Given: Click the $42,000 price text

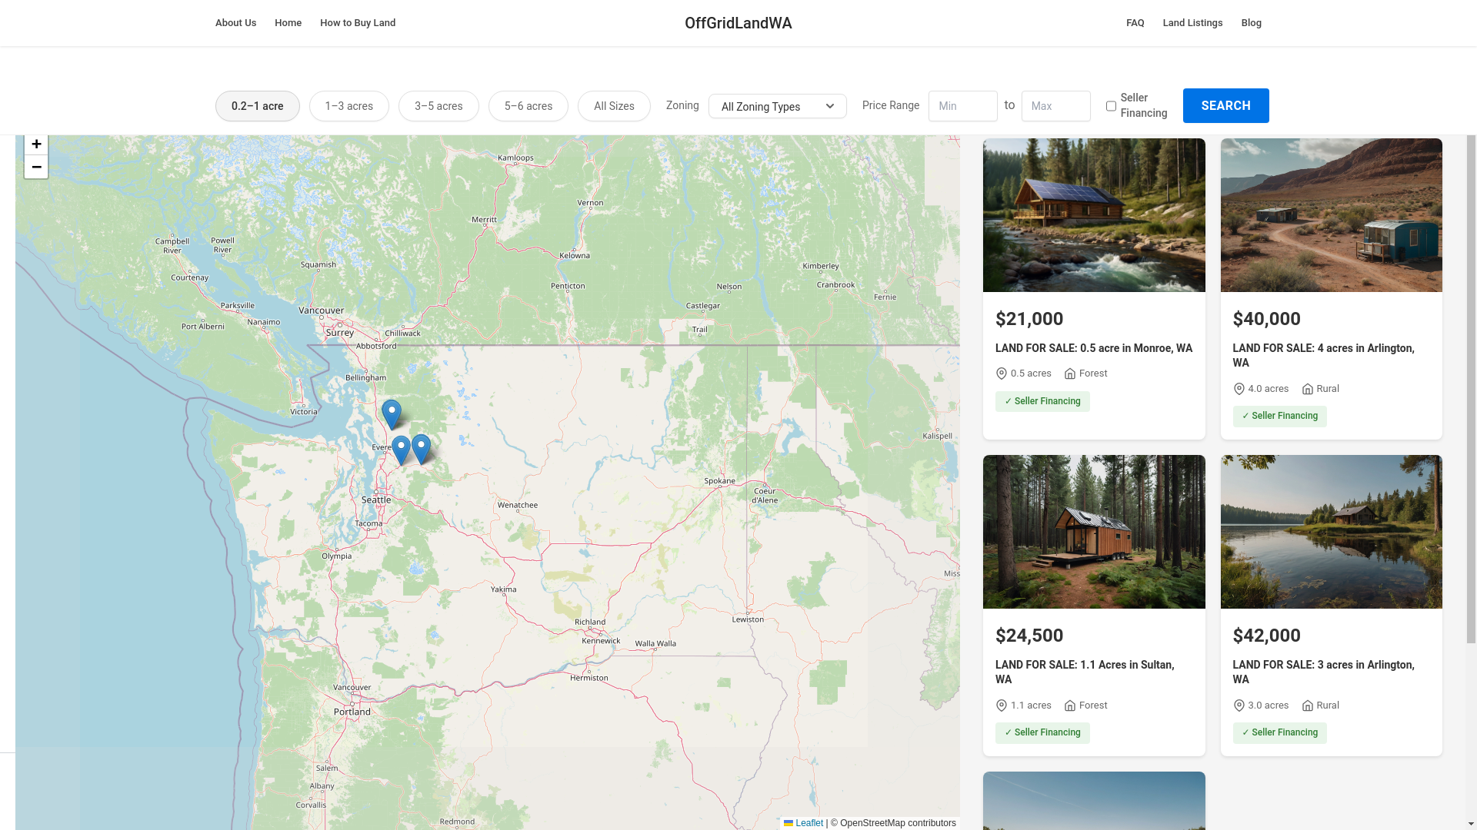Looking at the screenshot, I should [x=1266, y=636].
